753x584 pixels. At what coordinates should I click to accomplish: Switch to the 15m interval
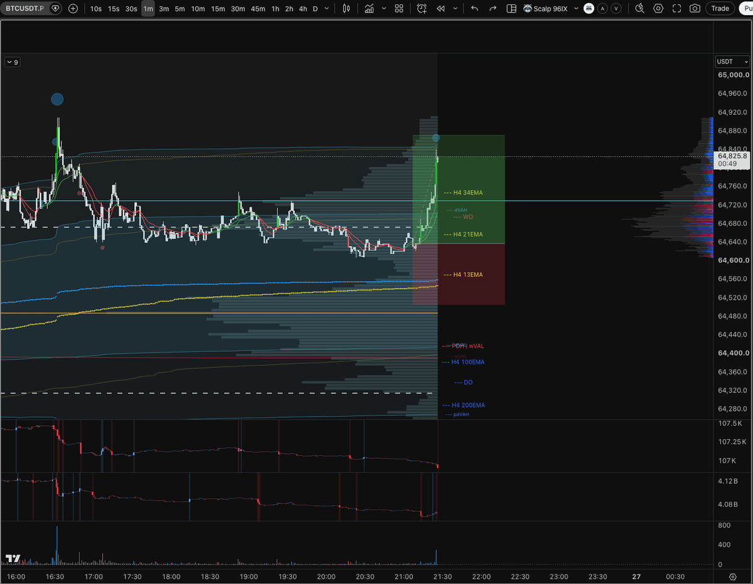click(x=218, y=9)
